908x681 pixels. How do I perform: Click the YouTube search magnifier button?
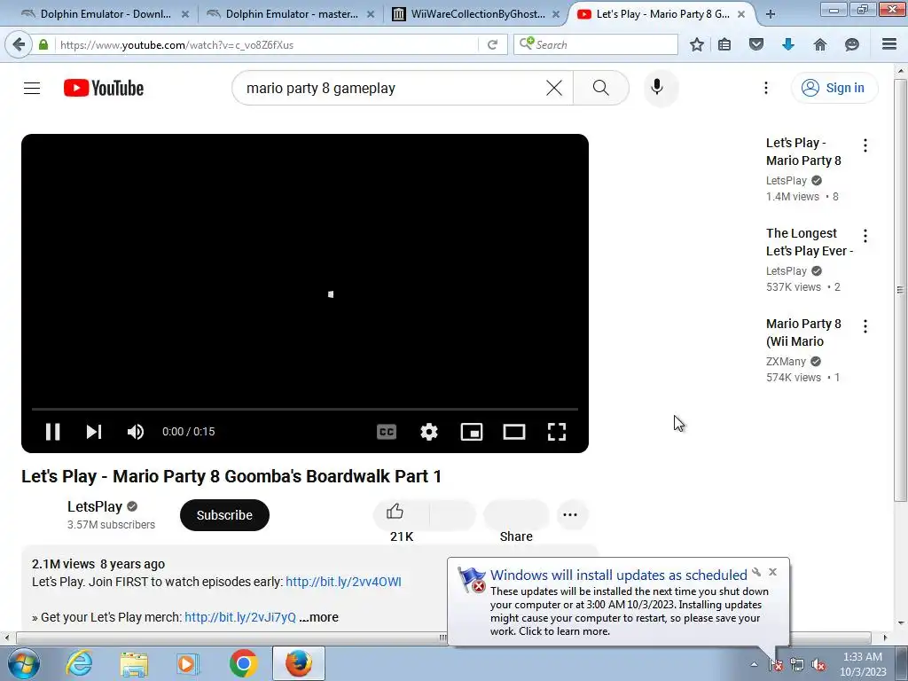(x=601, y=88)
